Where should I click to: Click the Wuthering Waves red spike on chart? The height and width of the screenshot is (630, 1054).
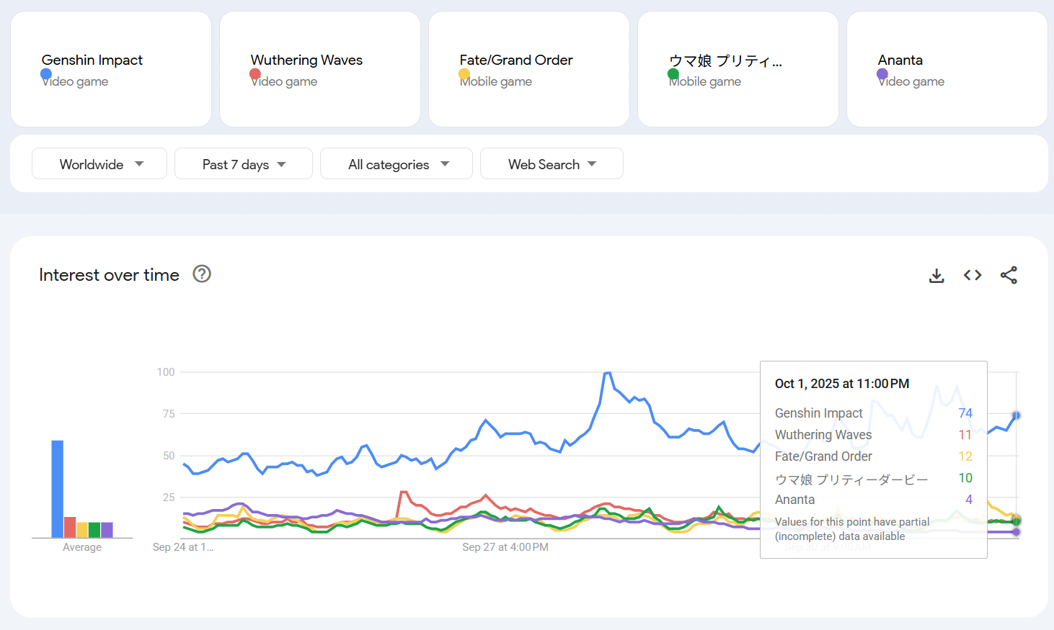pyautogui.click(x=403, y=493)
